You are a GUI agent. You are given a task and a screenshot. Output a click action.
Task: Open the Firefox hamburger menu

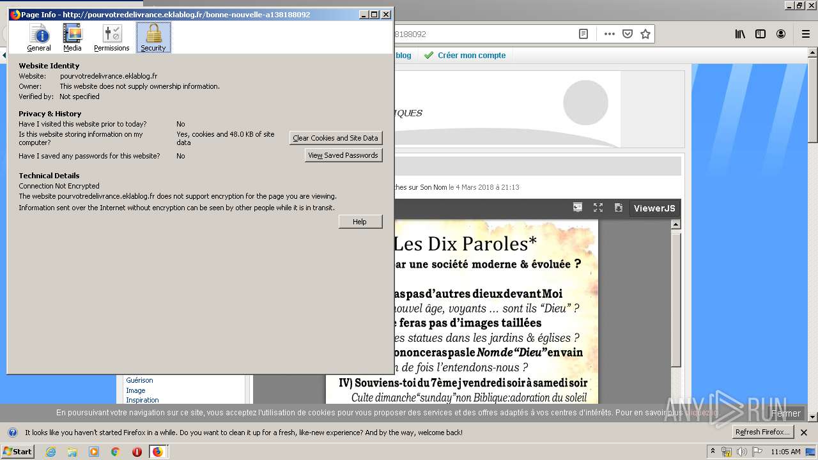click(x=805, y=34)
